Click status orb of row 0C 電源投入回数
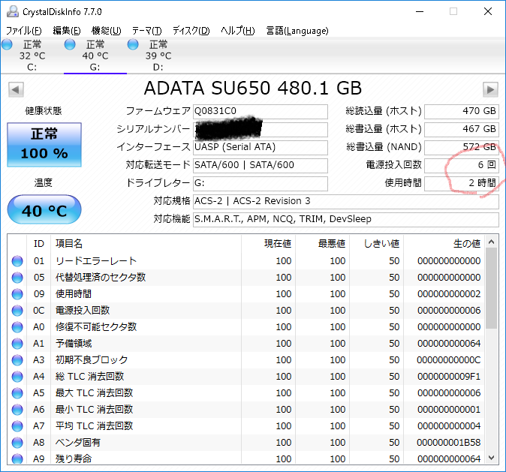The image size is (506, 472). (x=17, y=311)
